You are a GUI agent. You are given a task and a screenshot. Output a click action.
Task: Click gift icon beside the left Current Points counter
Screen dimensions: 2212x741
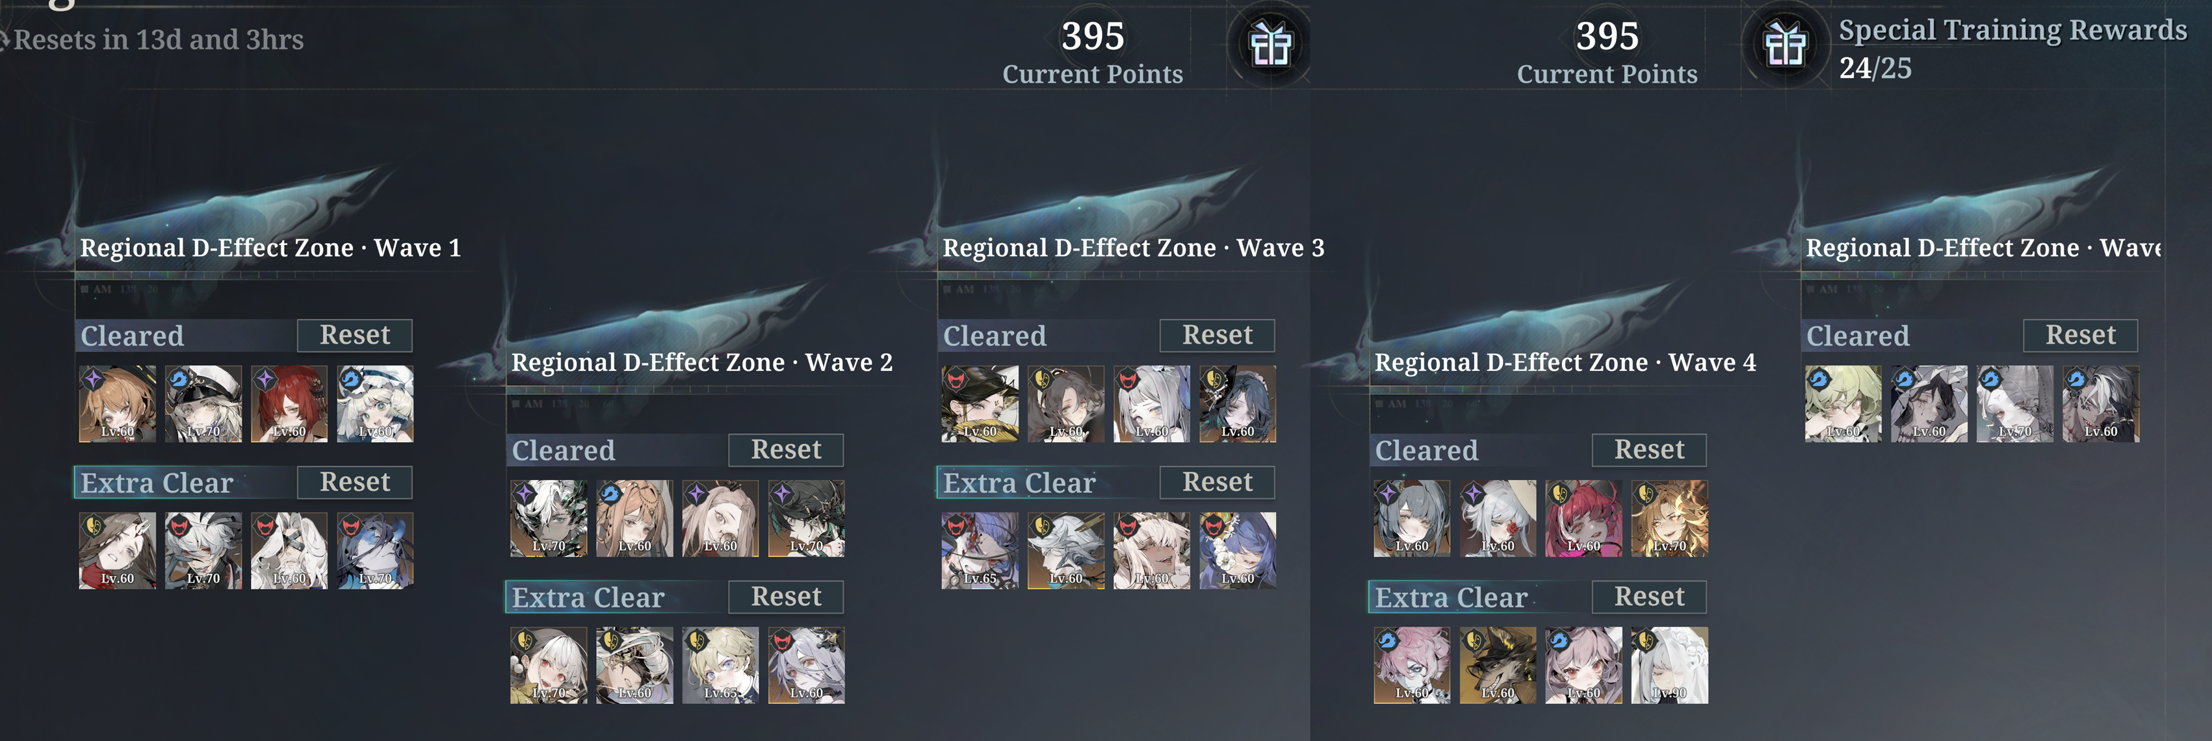coord(1271,44)
